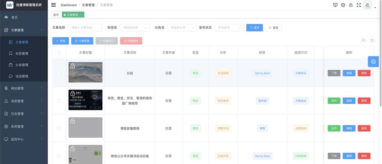Image resolution: width=382 pixels, height=164 pixels.
Task: Focus the 文章名称 search input
Action: 85,27
